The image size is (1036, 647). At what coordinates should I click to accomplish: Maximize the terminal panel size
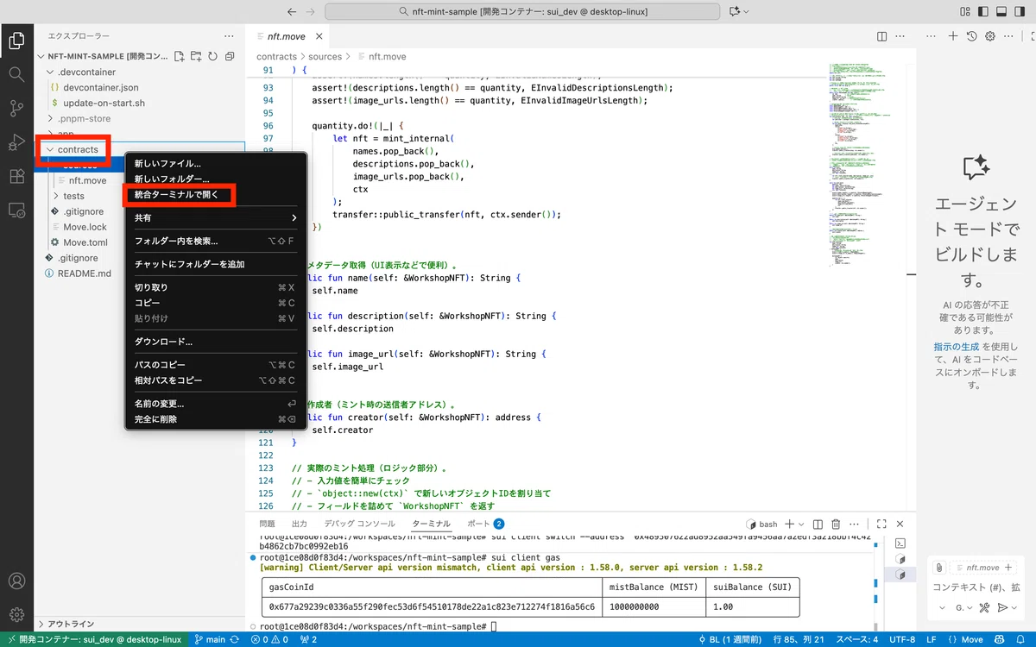(x=881, y=524)
